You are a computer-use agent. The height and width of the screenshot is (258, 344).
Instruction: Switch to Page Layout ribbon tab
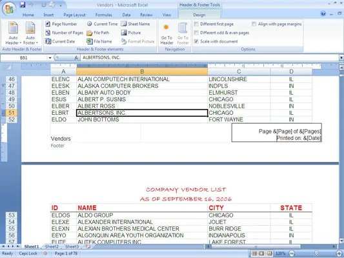(74, 15)
